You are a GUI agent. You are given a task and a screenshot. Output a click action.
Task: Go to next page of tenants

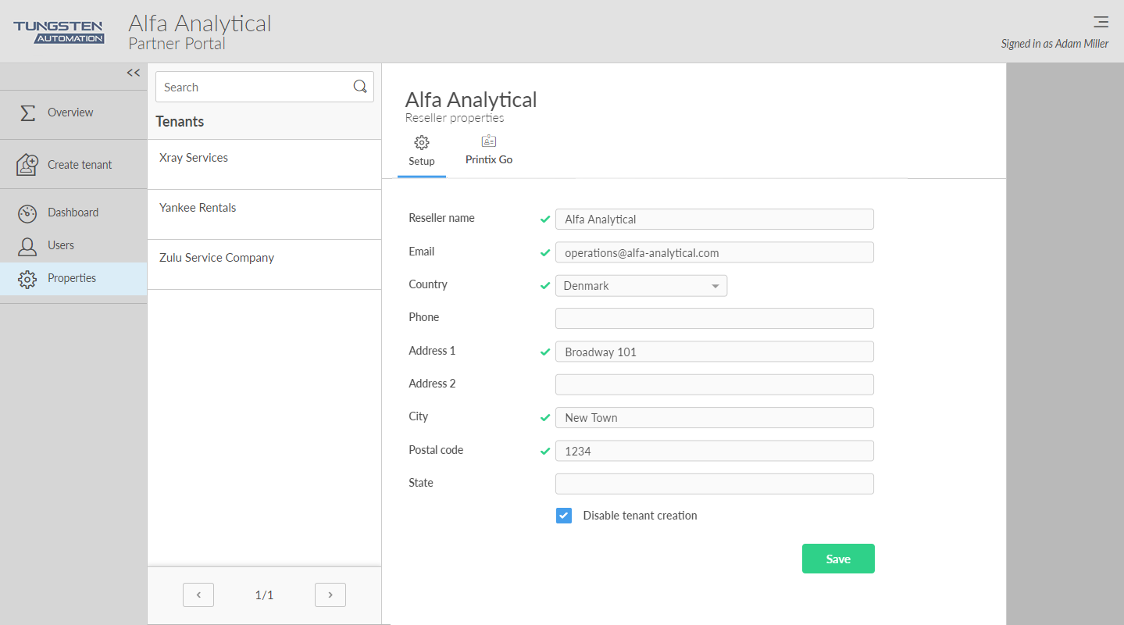[330, 595]
